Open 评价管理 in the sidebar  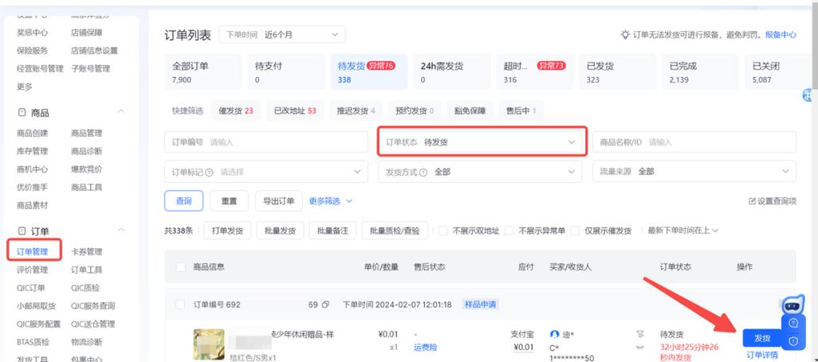click(x=33, y=270)
